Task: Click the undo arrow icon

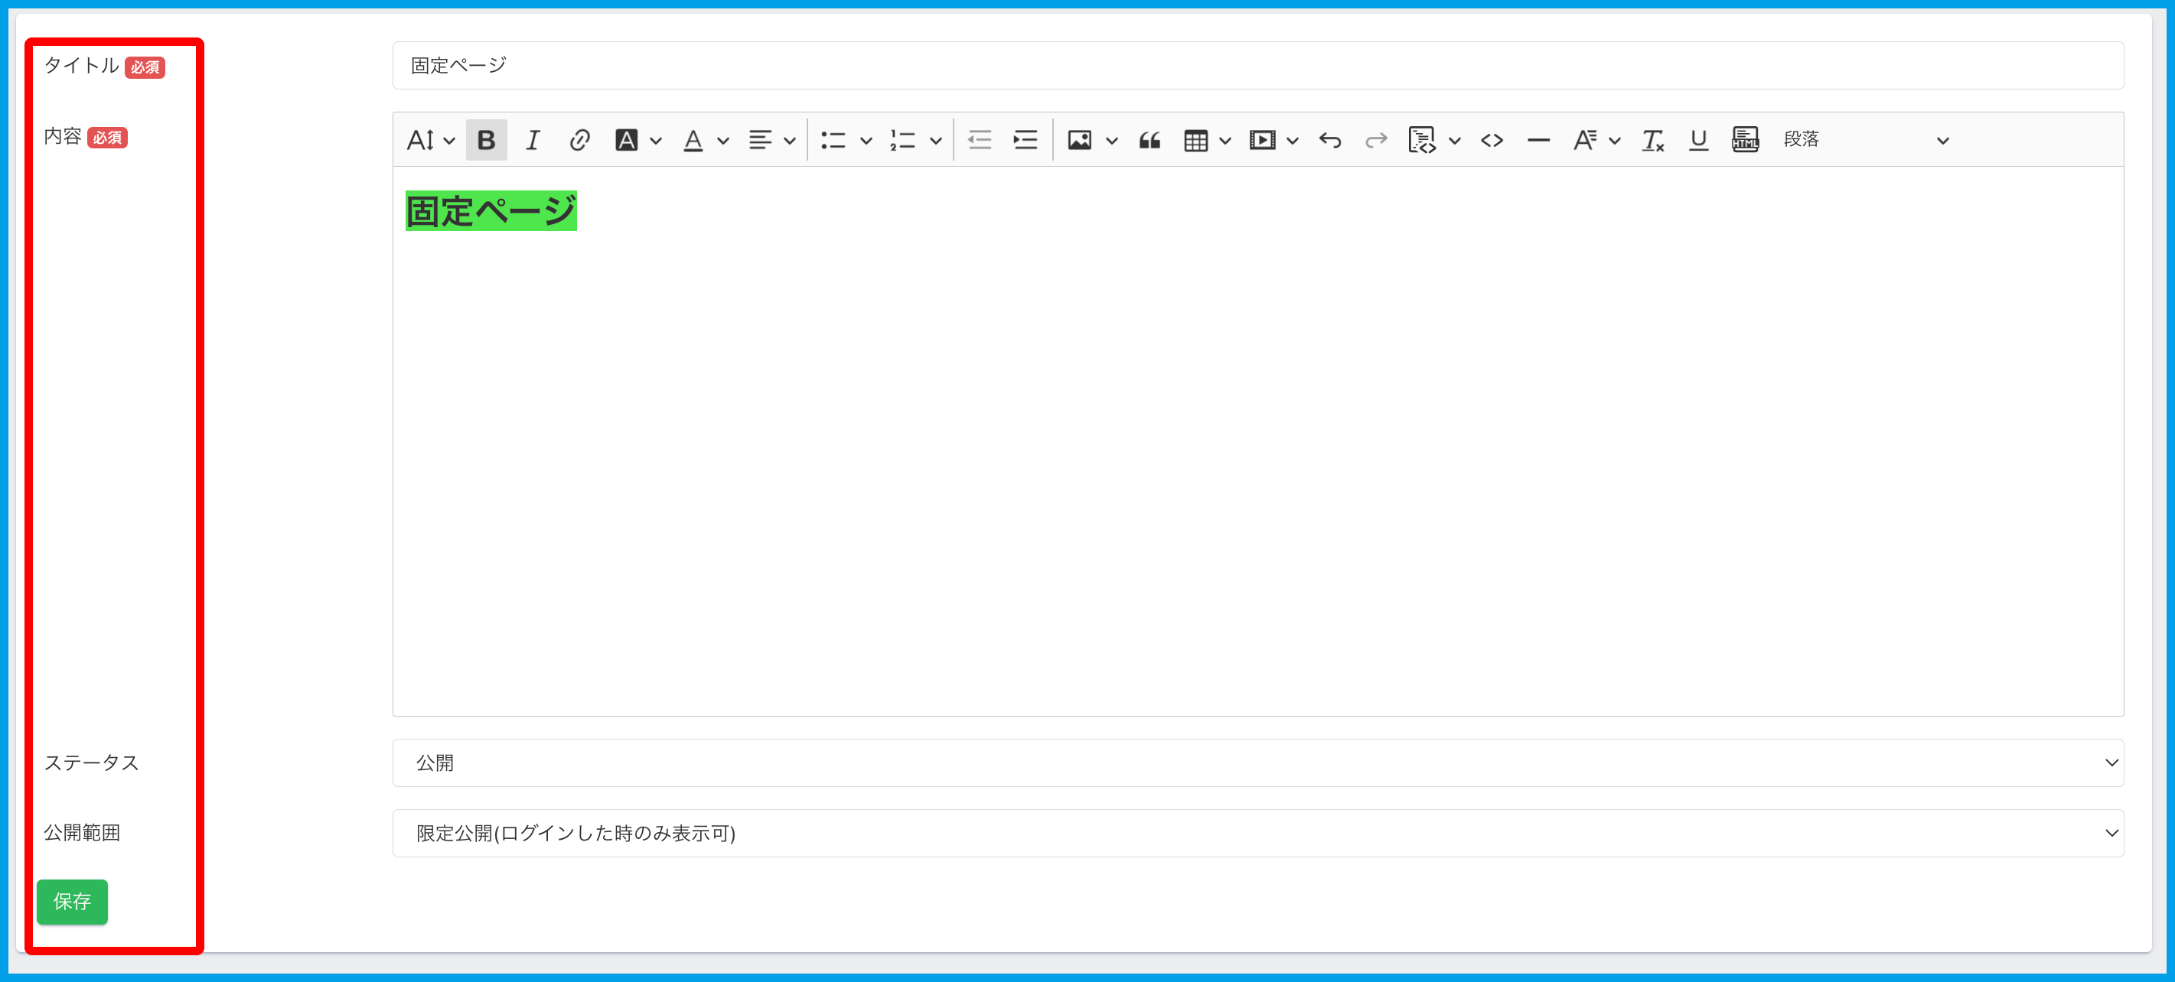Action: [x=1330, y=140]
